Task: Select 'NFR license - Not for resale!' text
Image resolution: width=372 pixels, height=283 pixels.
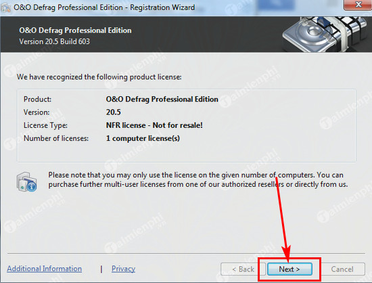Action: pos(154,125)
